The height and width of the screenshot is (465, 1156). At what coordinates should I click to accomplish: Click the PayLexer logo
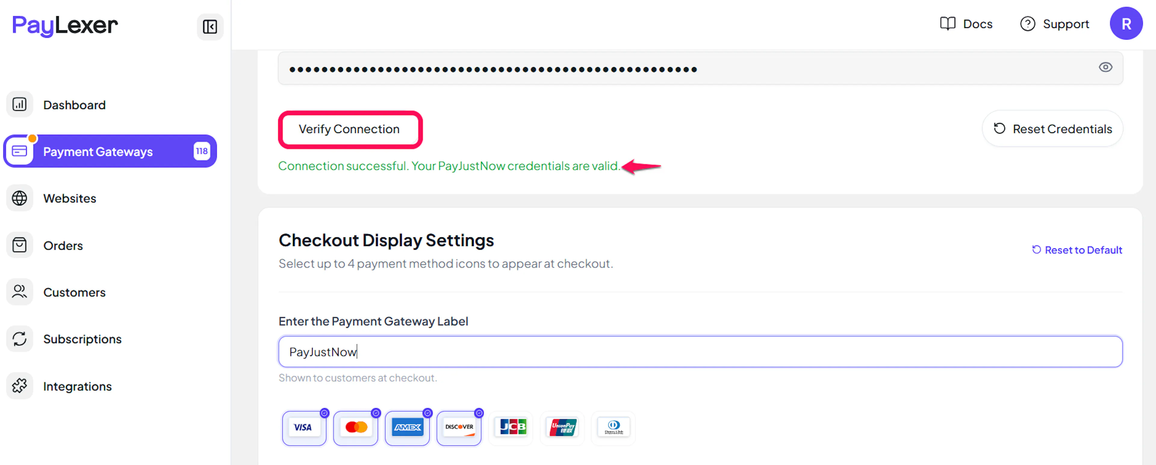(x=65, y=26)
